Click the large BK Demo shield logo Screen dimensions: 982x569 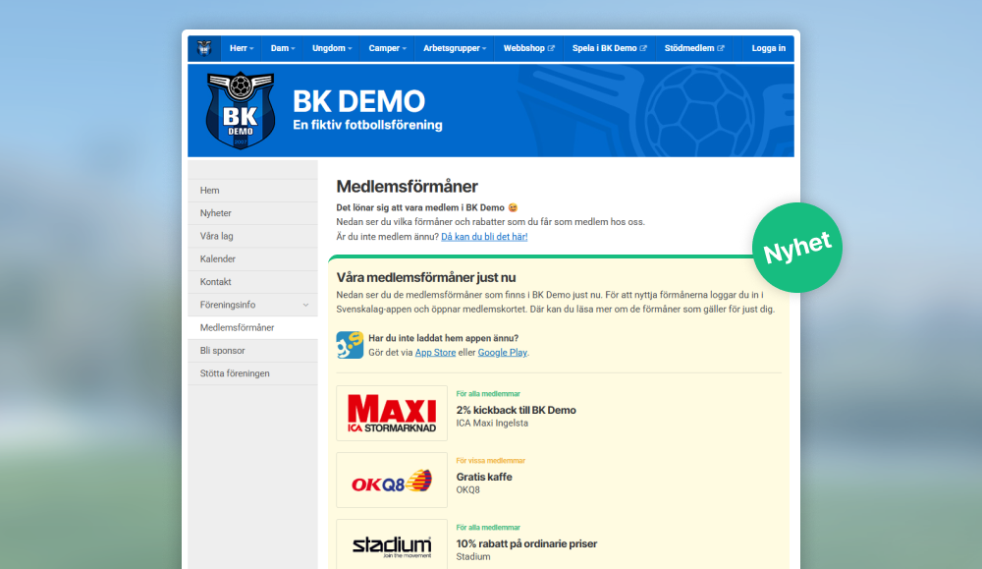tap(241, 110)
